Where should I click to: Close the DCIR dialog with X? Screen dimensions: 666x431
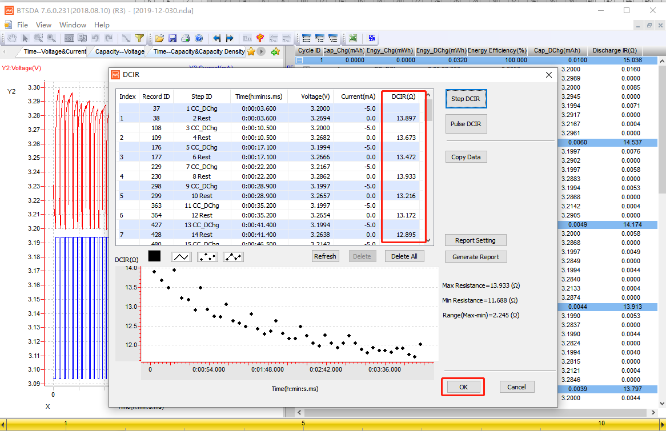click(x=549, y=75)
